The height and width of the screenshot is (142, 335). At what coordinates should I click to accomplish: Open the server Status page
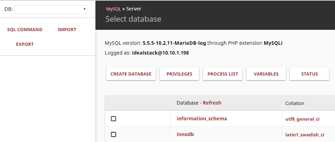pyautogui.click(x=309, y=74)
